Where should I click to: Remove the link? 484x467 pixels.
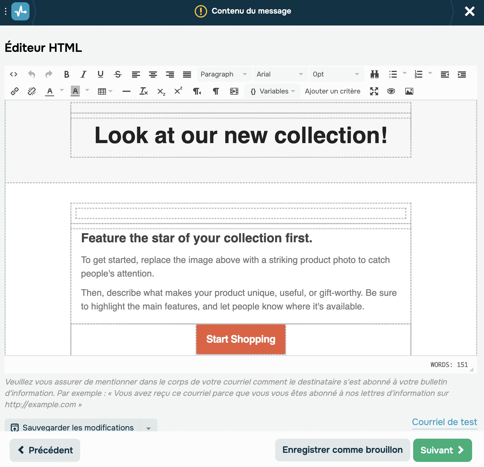pos(32,91)
